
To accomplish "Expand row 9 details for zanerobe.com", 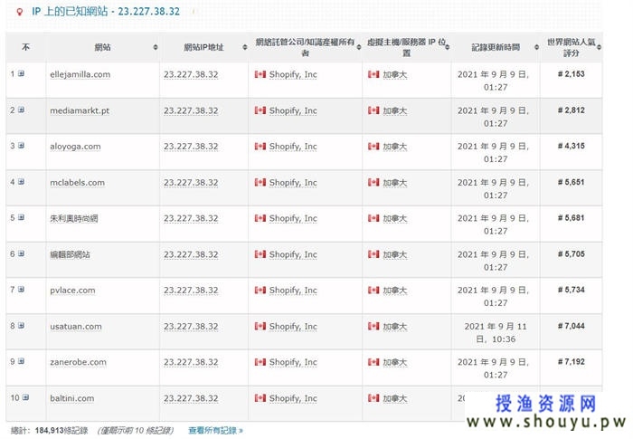I will click(x=21, y=361).
